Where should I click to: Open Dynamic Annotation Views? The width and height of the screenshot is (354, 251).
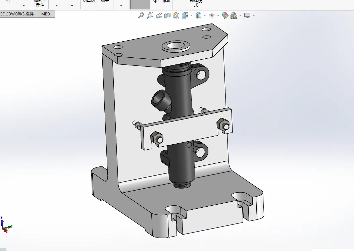176,15
